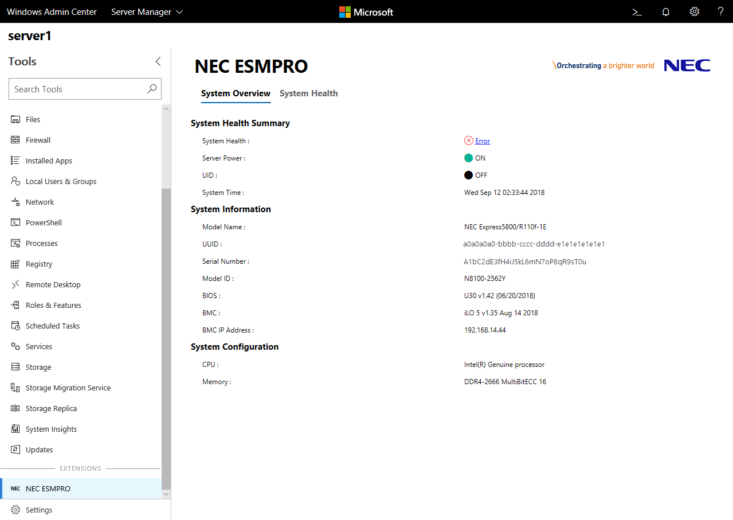Click the Memory DDR4-2666 value
This screenshot has height=520, width=733.
(x=505, y=382)
